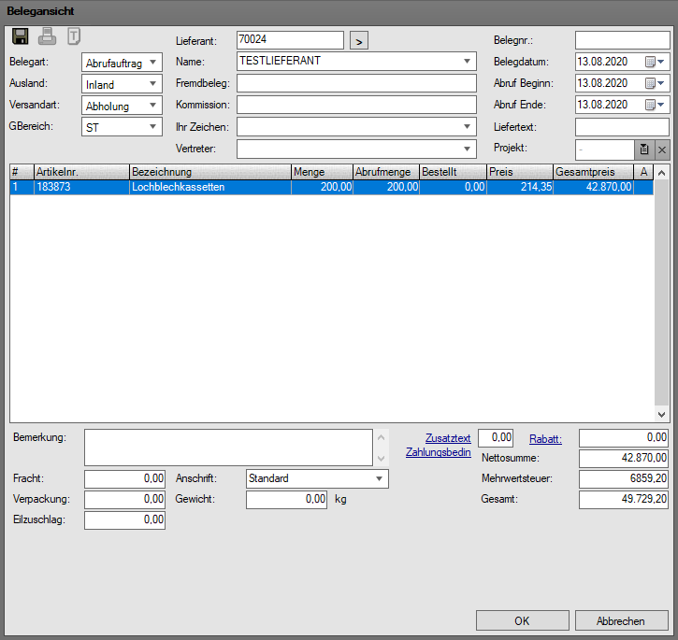Expand the Anschrift Standard dropdown
This screenshot has width=678, height=640.
click(x=378, y=478)
